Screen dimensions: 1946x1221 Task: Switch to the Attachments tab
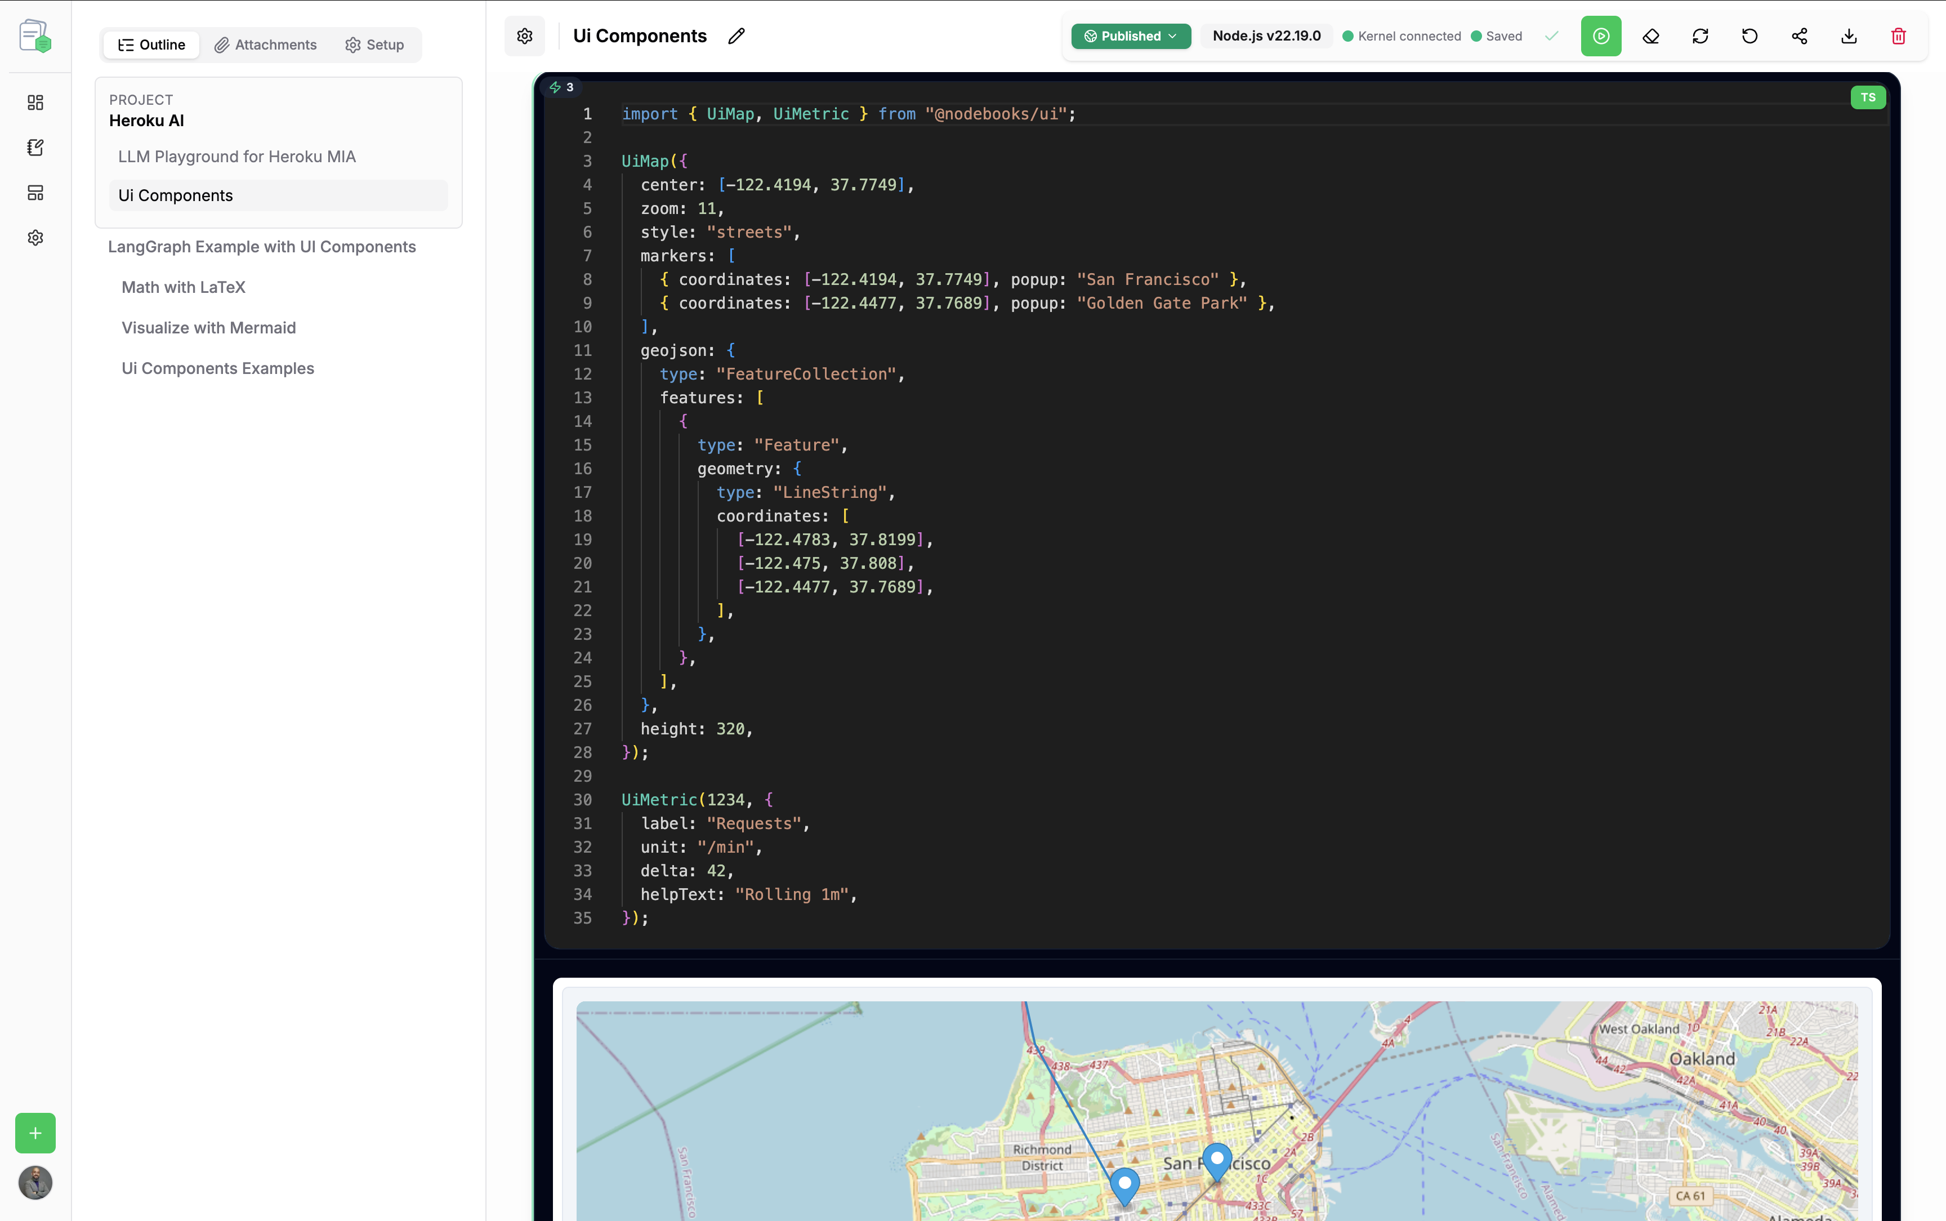point(266,44)
